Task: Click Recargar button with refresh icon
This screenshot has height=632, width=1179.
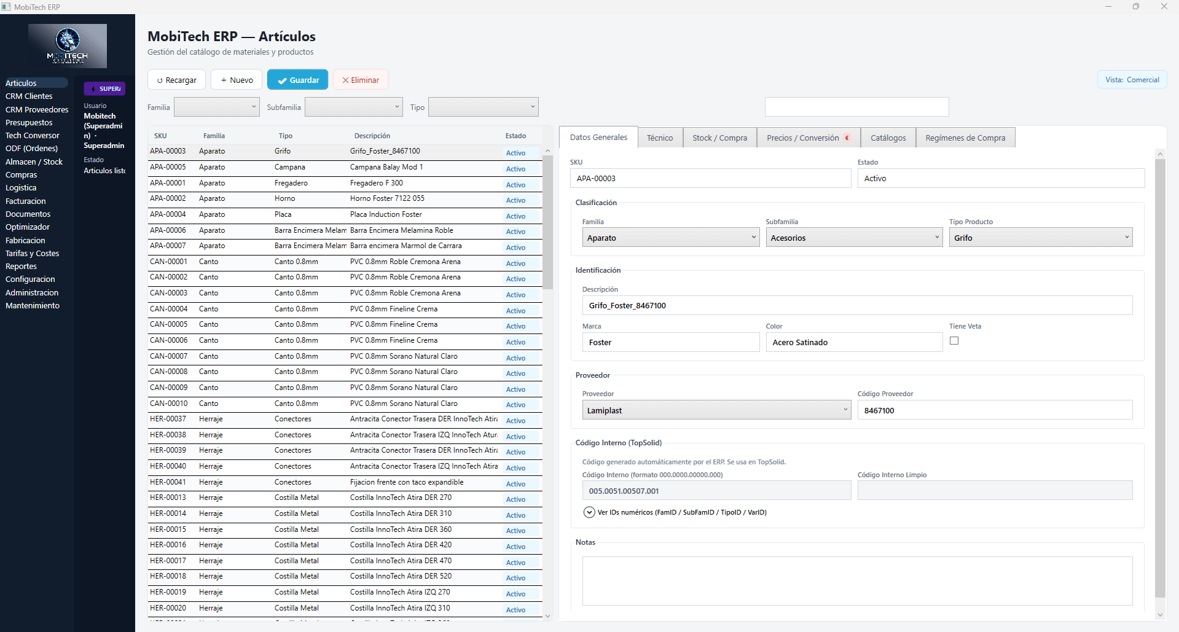Action: coord(176,80)
